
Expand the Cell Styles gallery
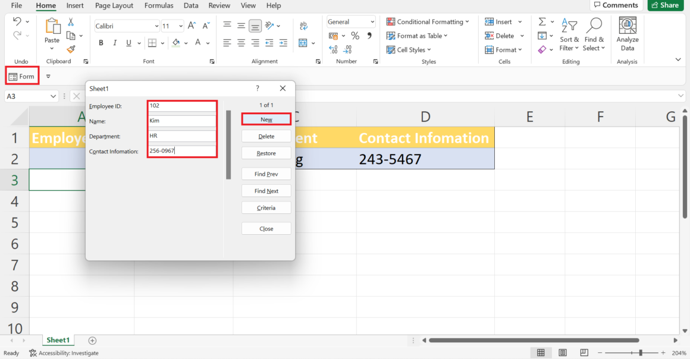(409, 49)
